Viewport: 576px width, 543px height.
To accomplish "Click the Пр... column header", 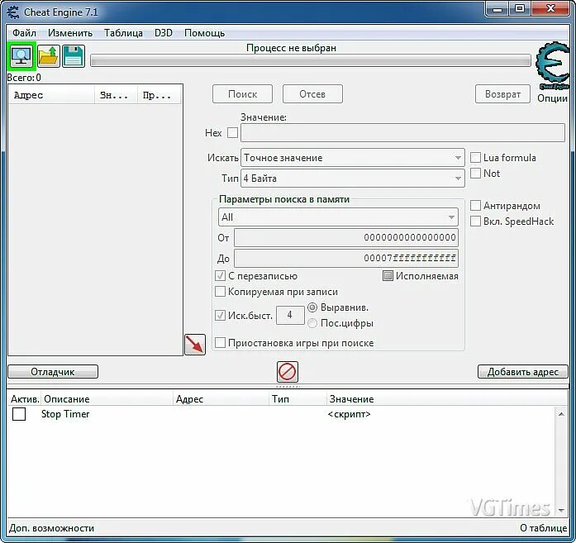I will click(x=159, y=95).
